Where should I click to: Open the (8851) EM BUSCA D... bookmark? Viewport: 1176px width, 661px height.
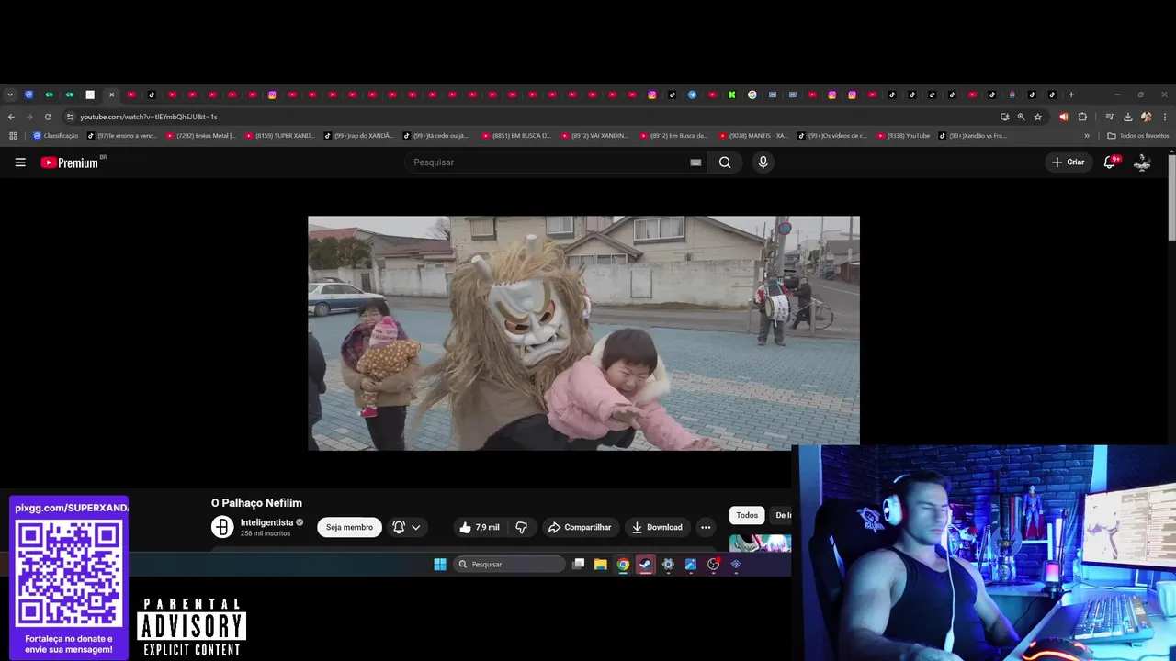coord(517,136)
